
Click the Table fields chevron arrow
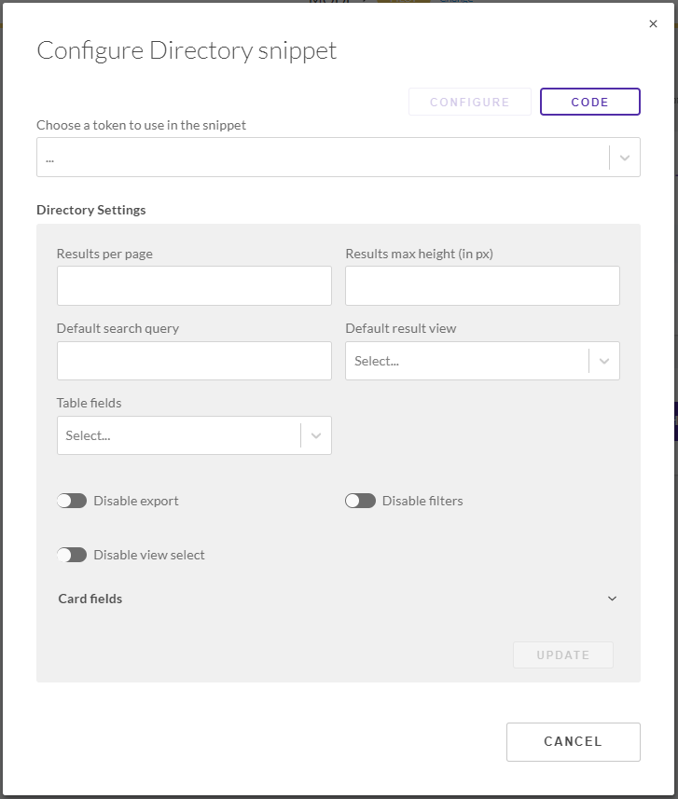pyautogui.click(x=315, y=435)
